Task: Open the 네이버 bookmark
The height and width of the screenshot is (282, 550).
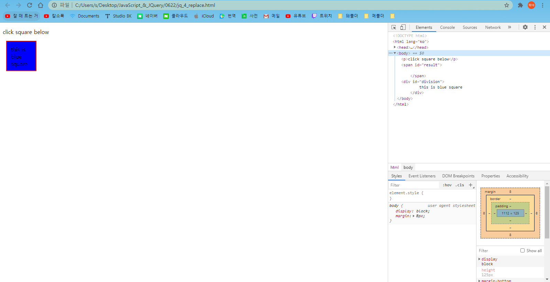Action: click(147, 16)
